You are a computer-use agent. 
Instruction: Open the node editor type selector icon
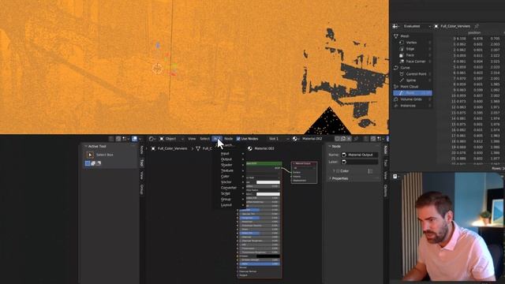click(151, 139)
